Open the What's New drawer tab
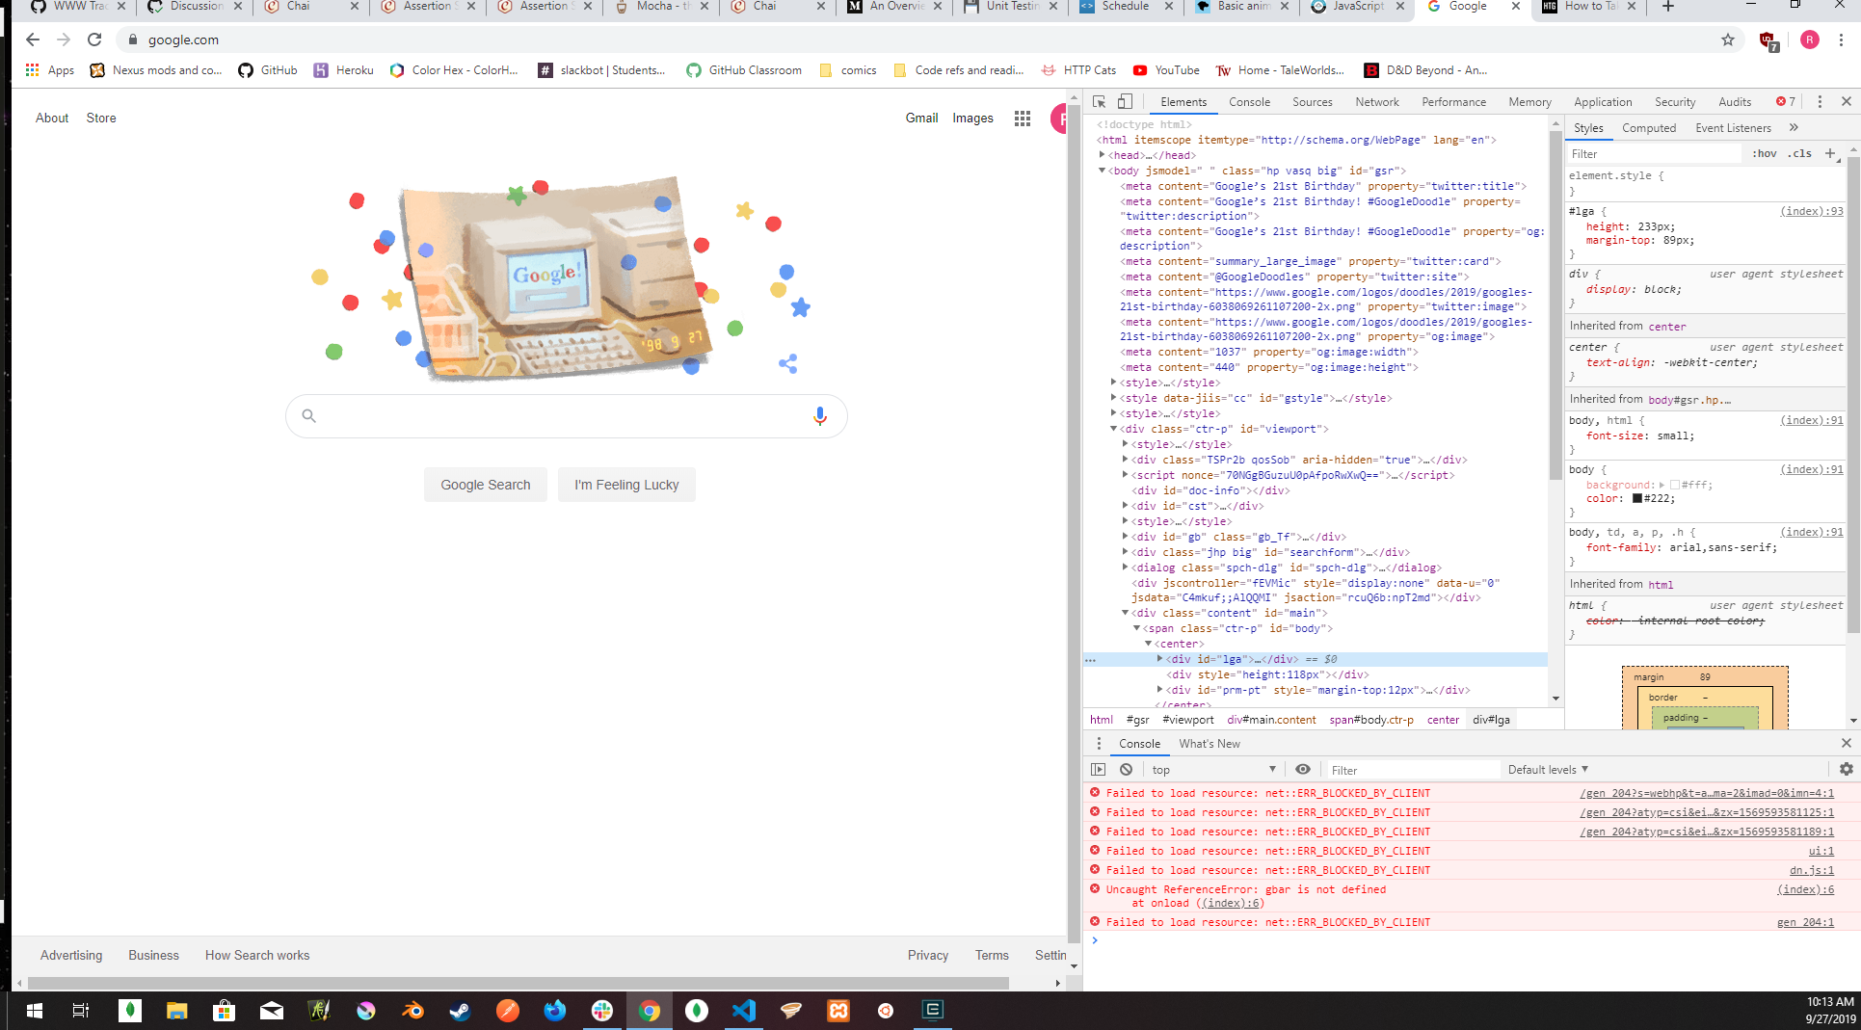This screenshot has width=1861, height=1030. pyautogui.click(x=1210, y=744)
